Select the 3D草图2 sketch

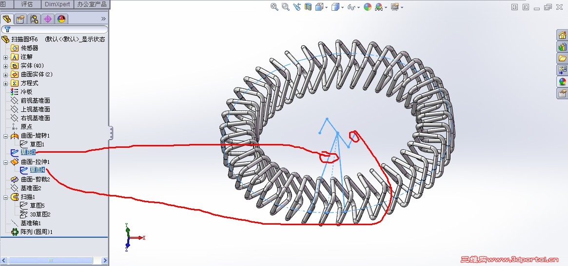pyautogui.click(x=40, y=214)
